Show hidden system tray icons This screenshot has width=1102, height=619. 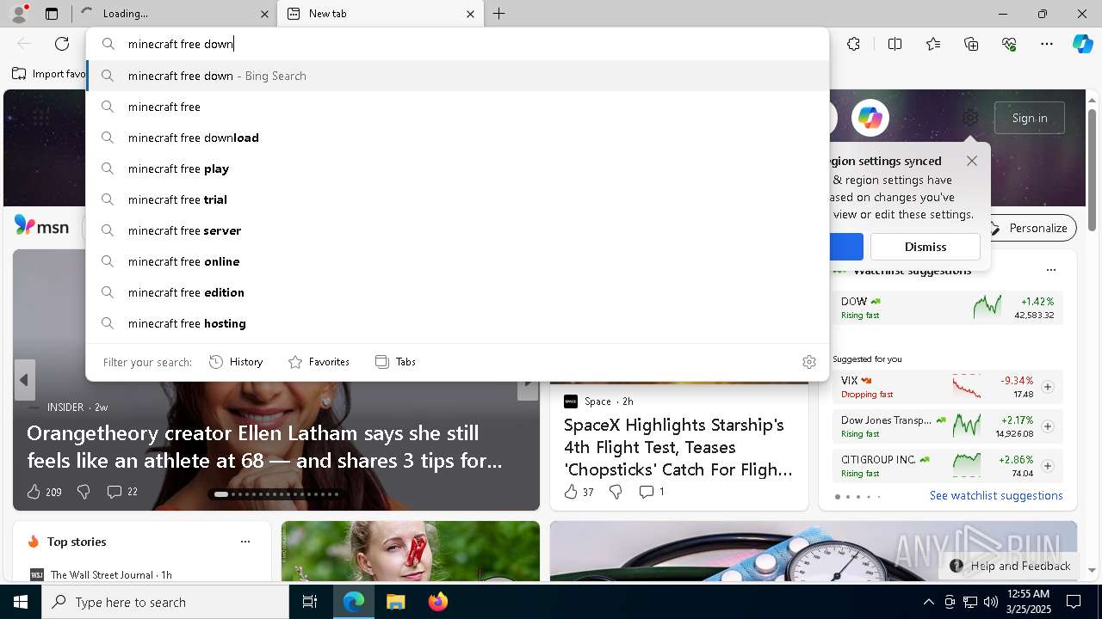928,602
